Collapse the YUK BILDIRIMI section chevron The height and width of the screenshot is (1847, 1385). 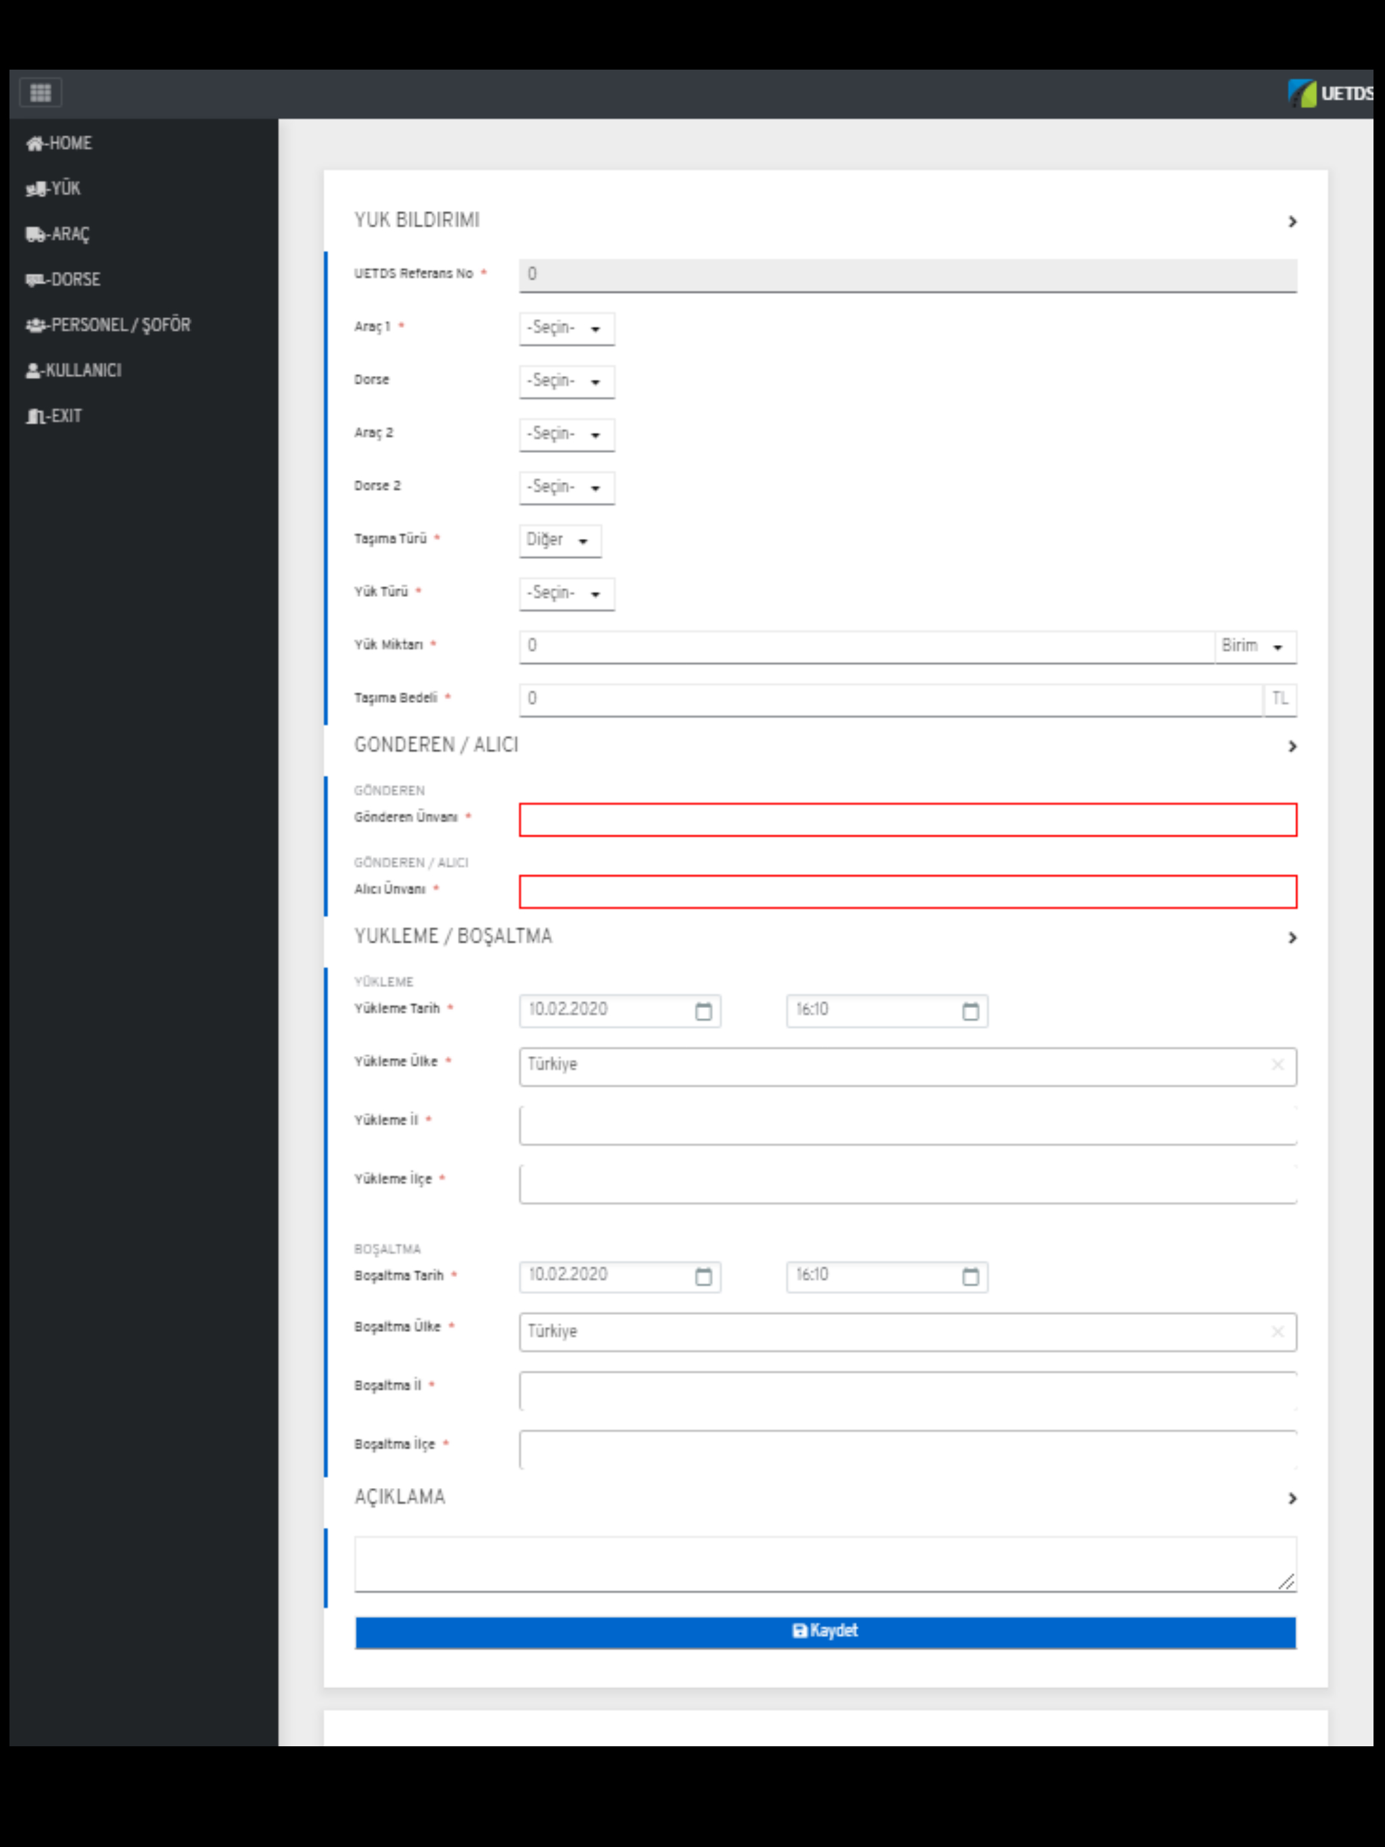coord(1292,221)
